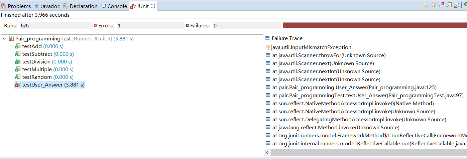The width and height of the screenshot is (467, 159).
Task: Toggle the JUnit scroll lock
Action: pos(457,5)
